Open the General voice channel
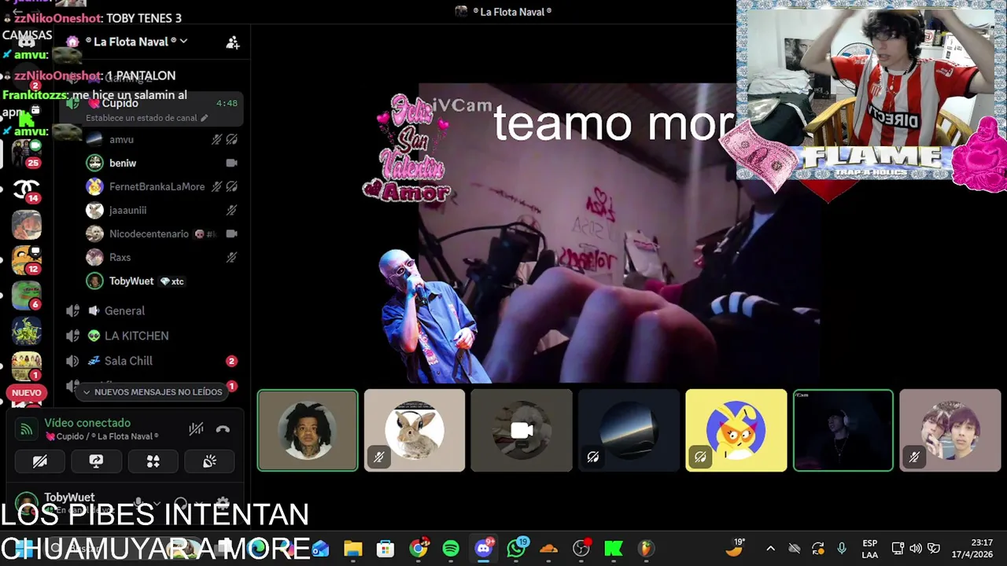The width and height of the screenshot is (1007, 566). coord(151,311)
